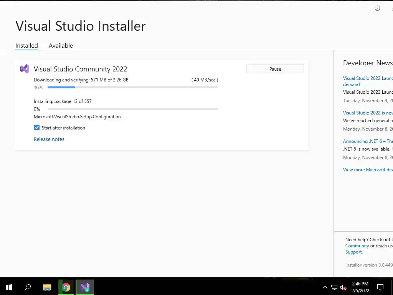Screen dimensions: 393x295
Task: Open taskbar search magnifier
Action: point(28,287)
